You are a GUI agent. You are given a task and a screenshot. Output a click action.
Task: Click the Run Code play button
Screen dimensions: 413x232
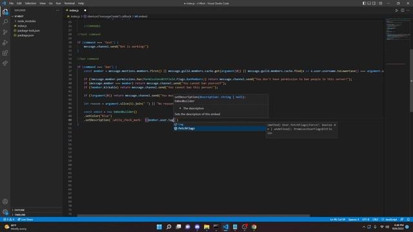pyautogui.click(x=396, y=10)
